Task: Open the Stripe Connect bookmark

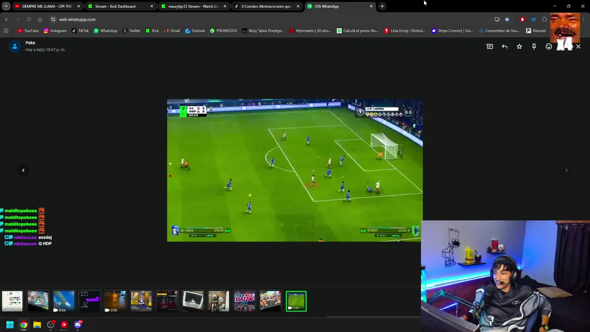Action: click(452, 31)
